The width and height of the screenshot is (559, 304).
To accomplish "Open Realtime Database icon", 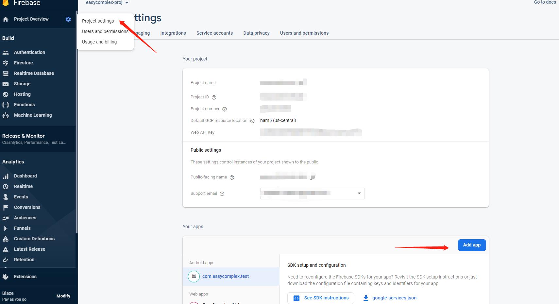I will [x=6, y=73].
